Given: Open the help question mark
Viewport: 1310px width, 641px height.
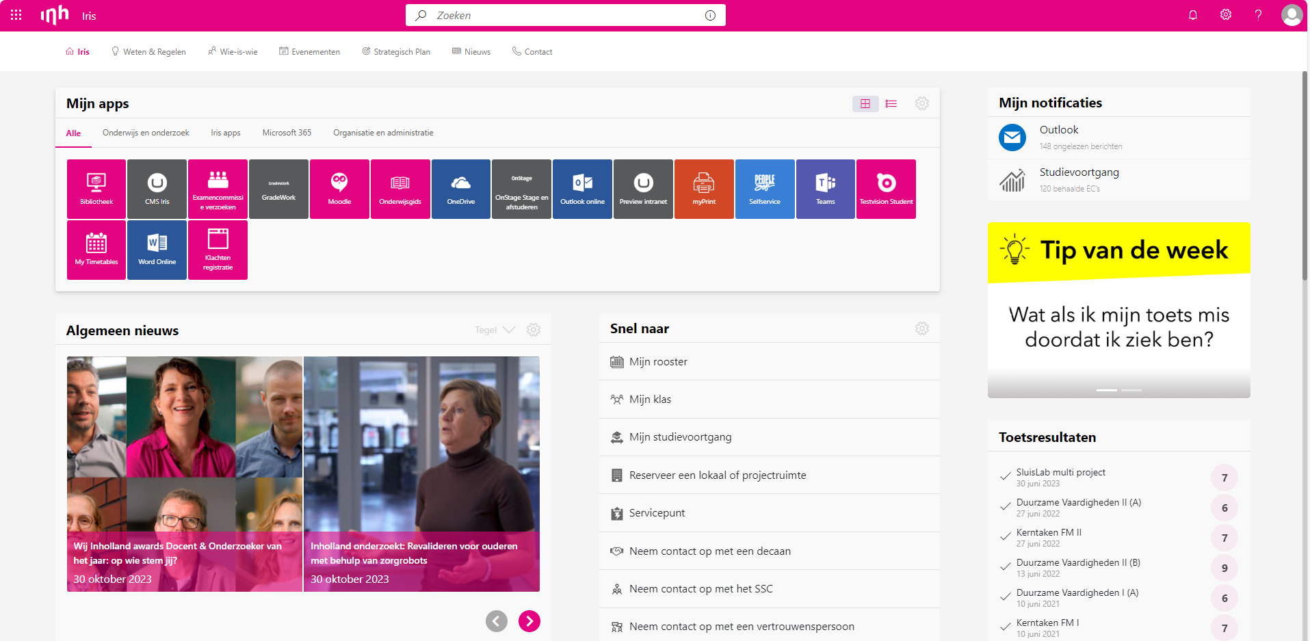Looking at the screenshot, I should click(1258, 15).
